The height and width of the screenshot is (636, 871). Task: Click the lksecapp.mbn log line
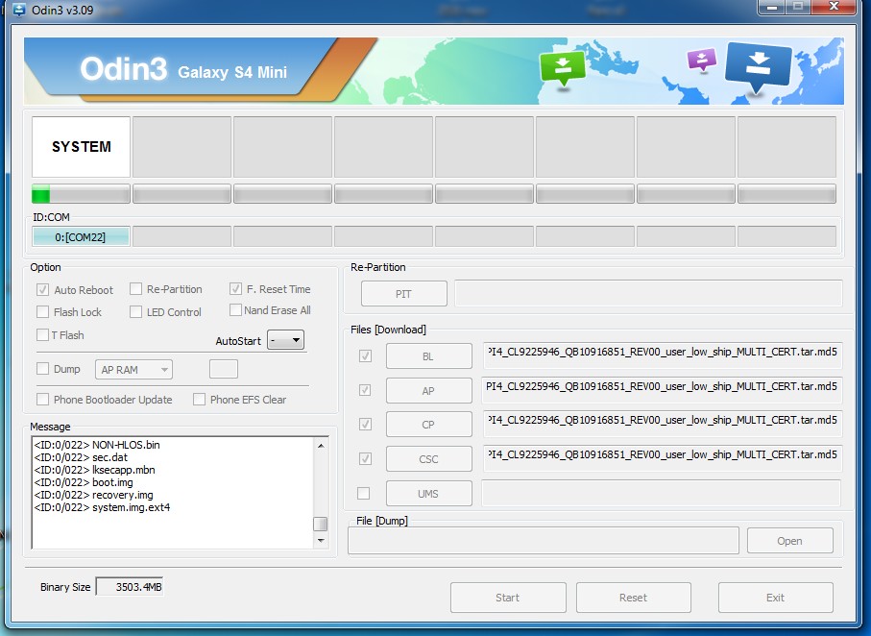tap(94, 470)
